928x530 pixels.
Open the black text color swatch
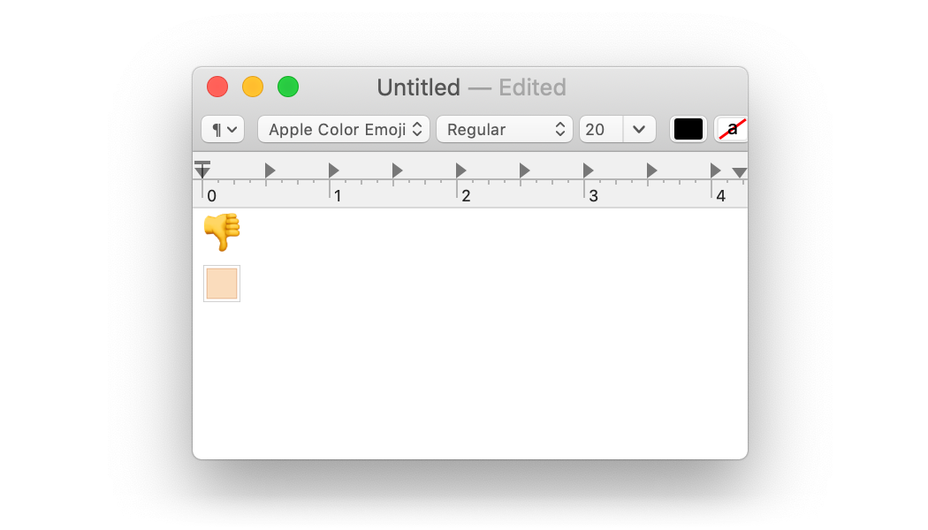[688, 129]
